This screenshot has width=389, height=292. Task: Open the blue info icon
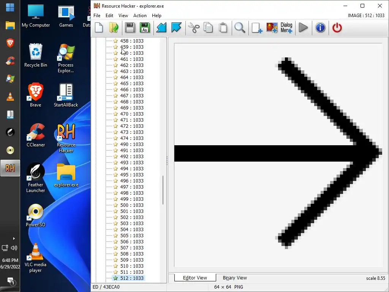(x=320, y=27)
